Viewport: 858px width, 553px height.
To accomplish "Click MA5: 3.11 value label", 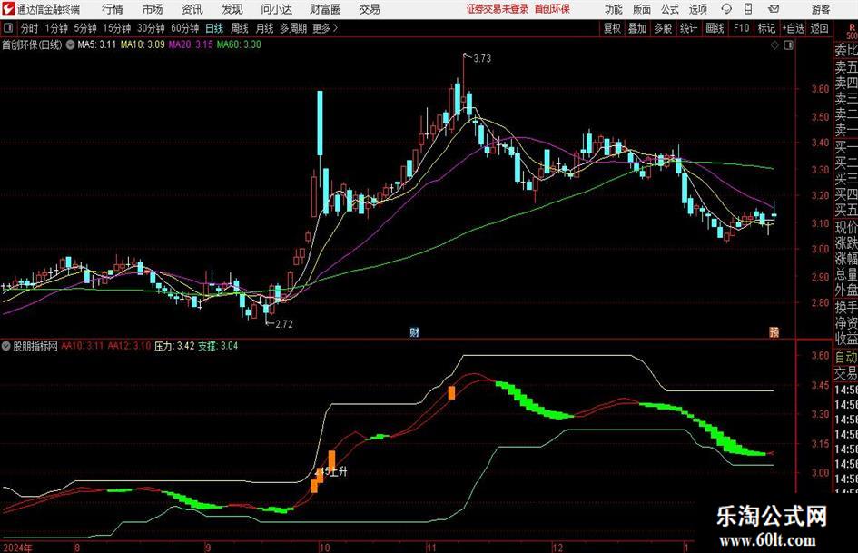I will tap(97, 44).
